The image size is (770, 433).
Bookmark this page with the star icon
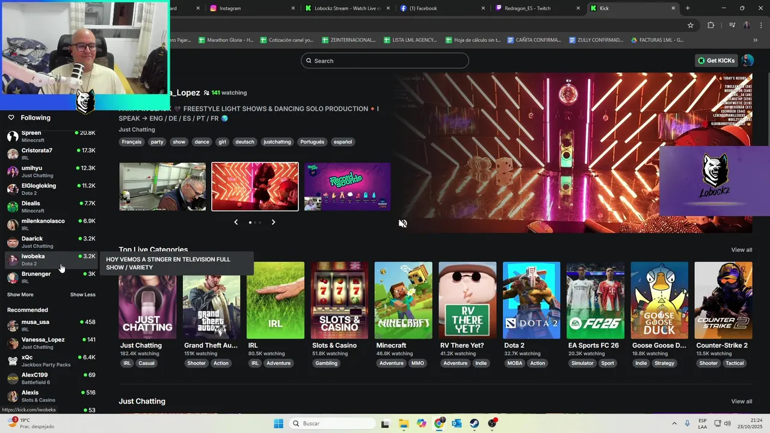(x=691, y=25)
